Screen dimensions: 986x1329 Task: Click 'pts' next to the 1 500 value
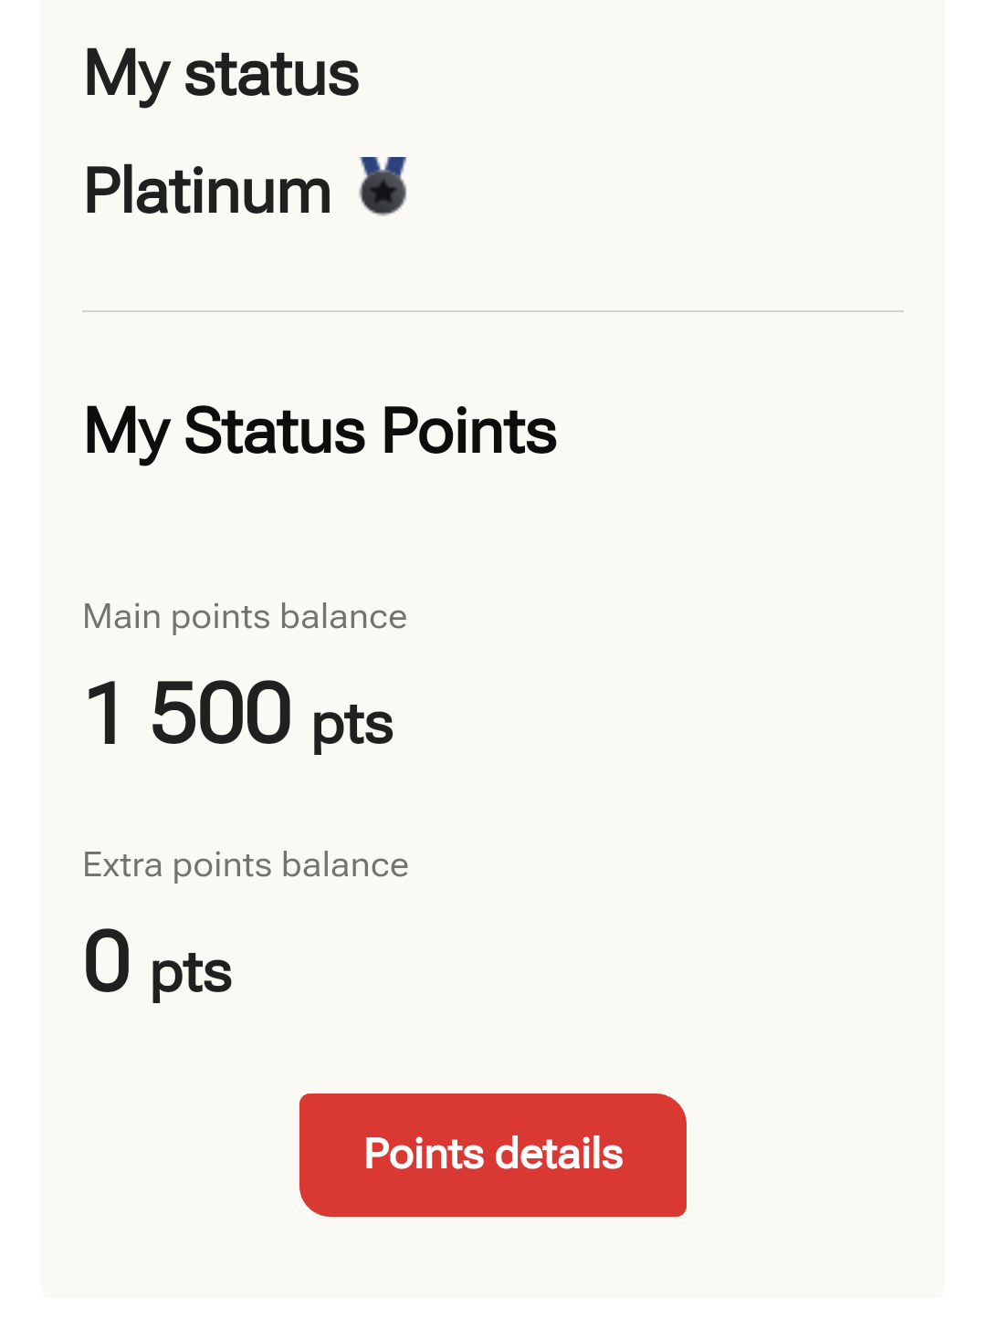[x=352, y=725]
